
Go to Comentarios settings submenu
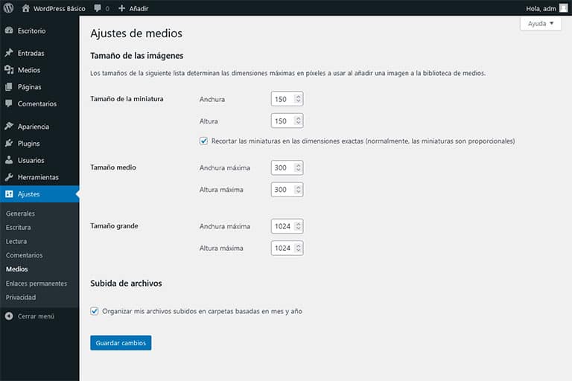tap(24, 255)
